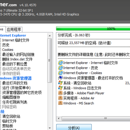Click the '分析完成 - (6.063 秒)' status line
This screenshot has height=130, width=130.
click(74, 35)
